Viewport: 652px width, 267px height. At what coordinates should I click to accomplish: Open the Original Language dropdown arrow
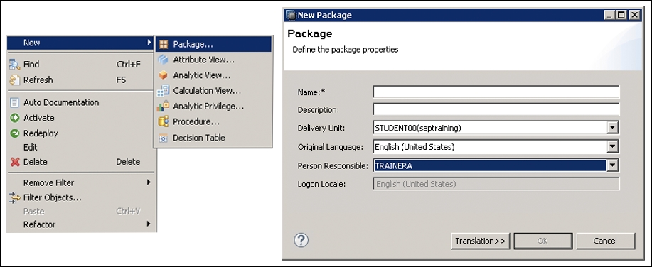point(612,146)
